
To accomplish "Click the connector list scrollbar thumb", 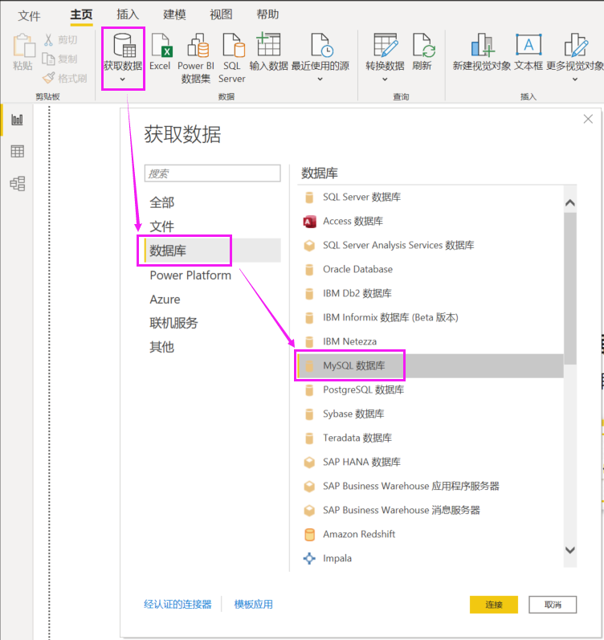I will (570, 288).
